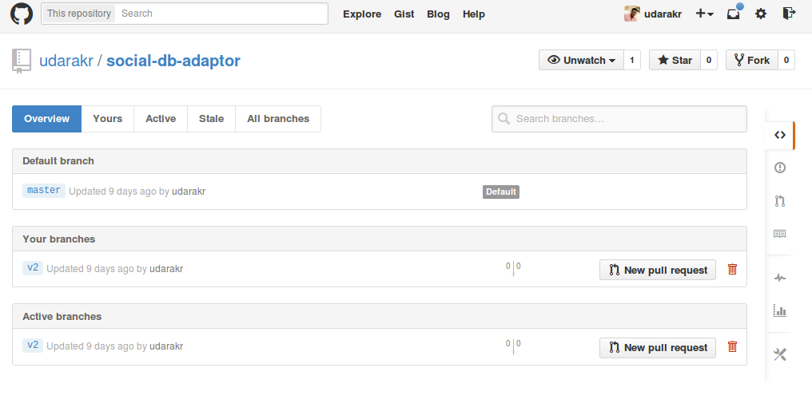Open repository Settings tools sidebar icon
Image resolution: width=812 pixels, height=407 pixels.
780,354
